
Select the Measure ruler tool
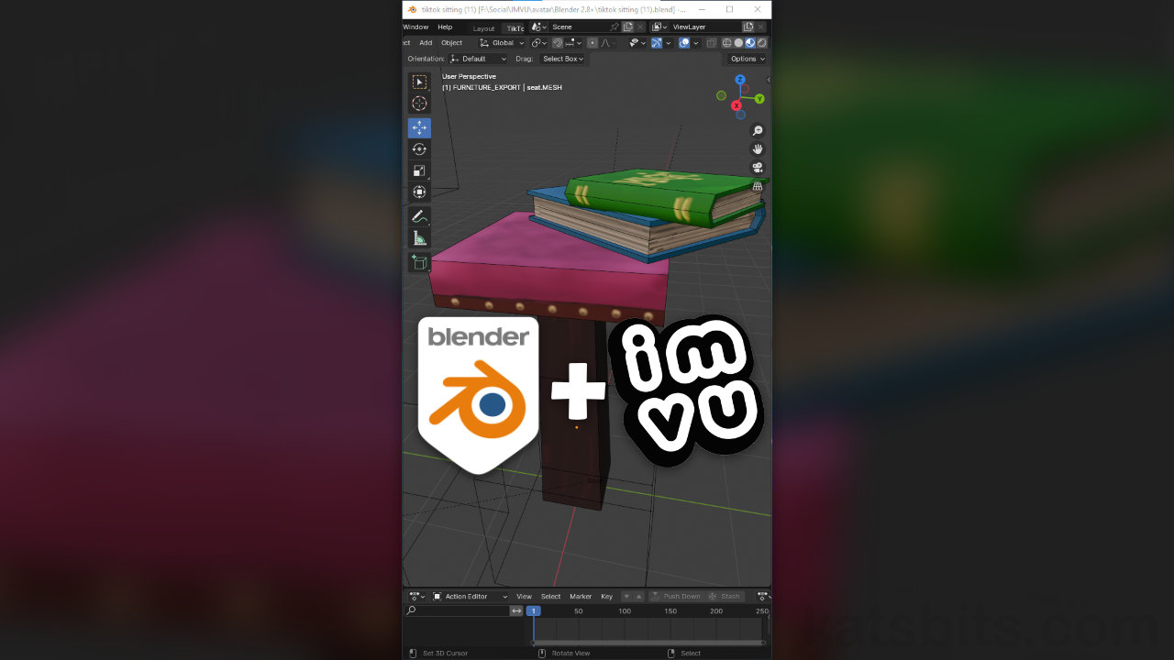pos(419,238)
